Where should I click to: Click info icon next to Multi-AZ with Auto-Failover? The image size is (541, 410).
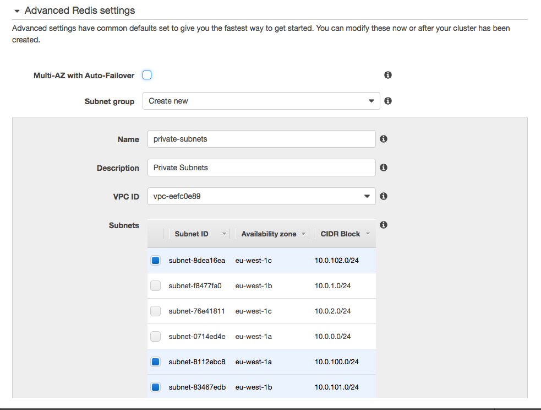[388, 75]
